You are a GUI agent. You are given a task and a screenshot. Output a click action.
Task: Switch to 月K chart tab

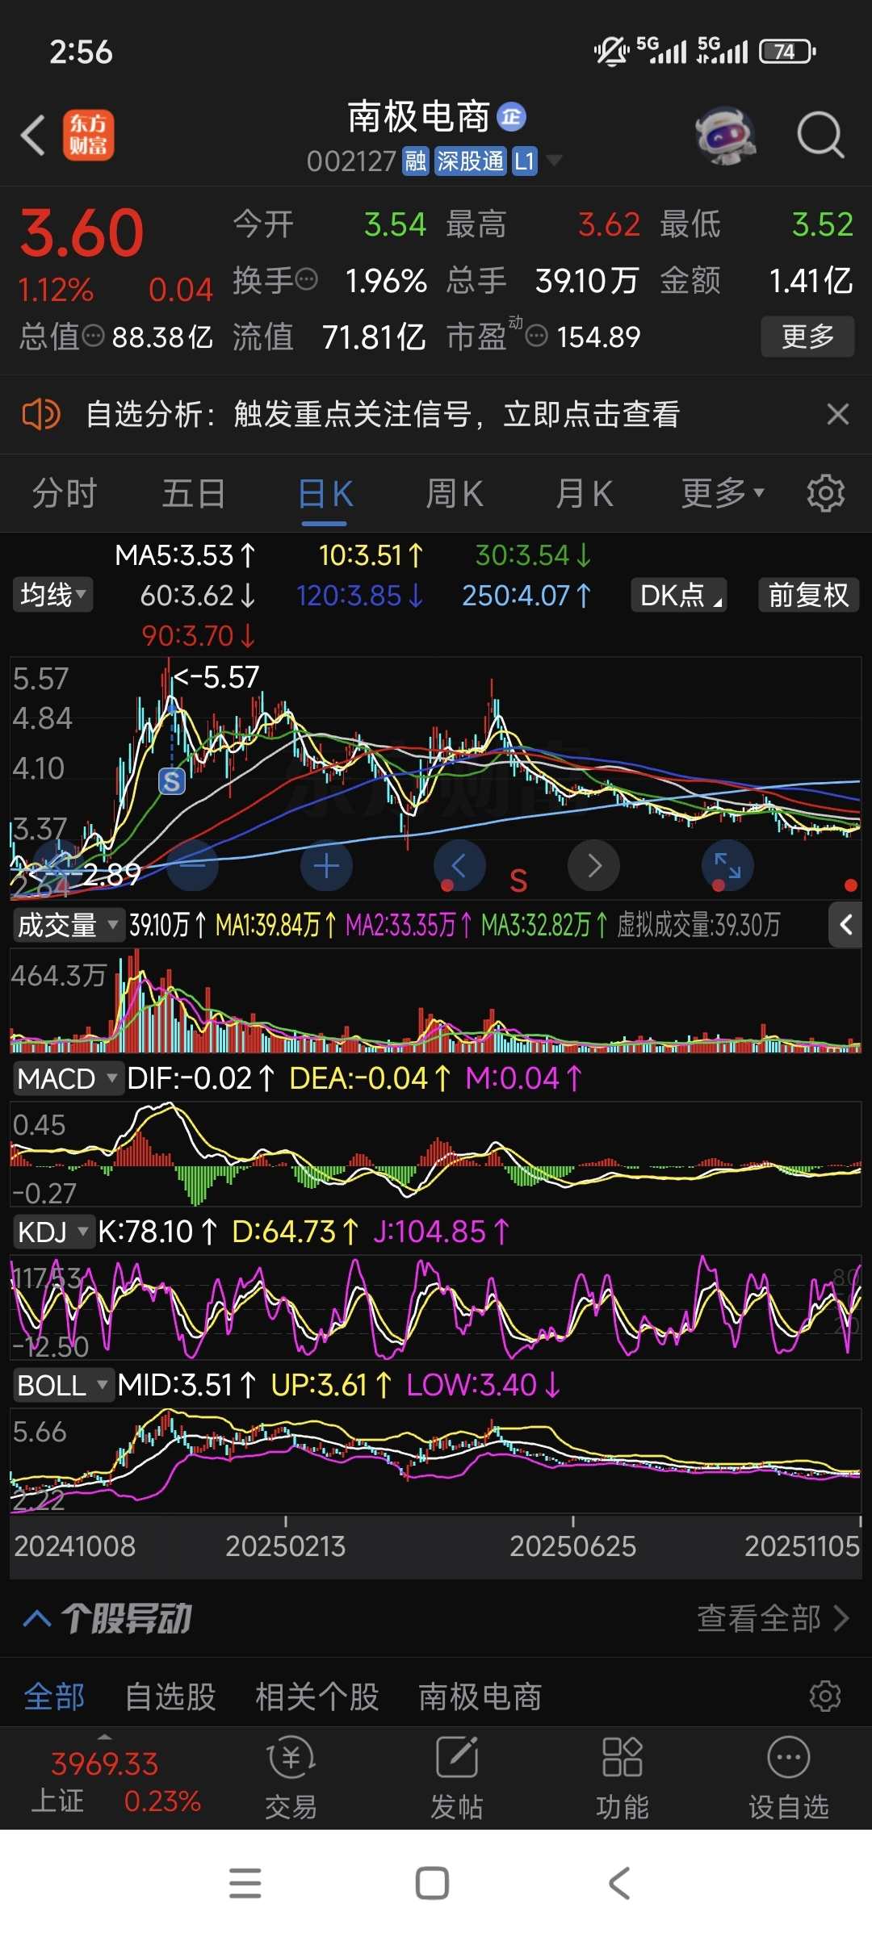click(585, 493)
